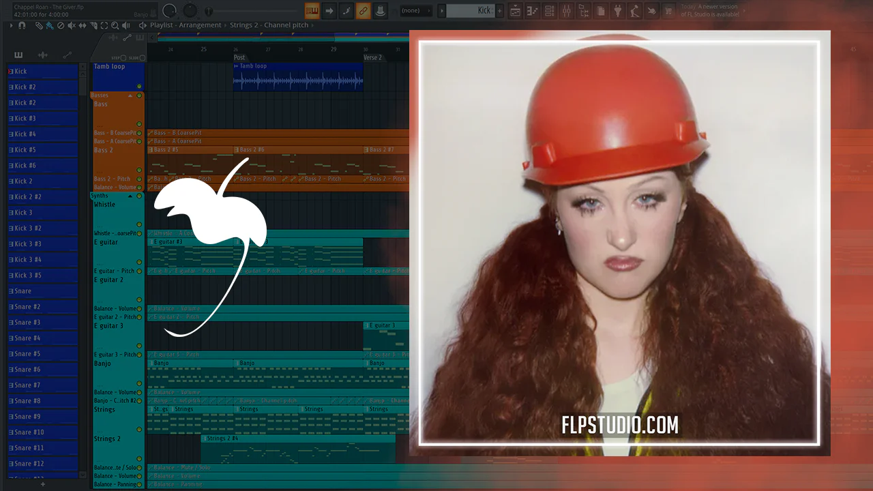This screenshot has width=873, height=491.
Task: Click the add (+) button below picker
Action: (x=43, y=484)
